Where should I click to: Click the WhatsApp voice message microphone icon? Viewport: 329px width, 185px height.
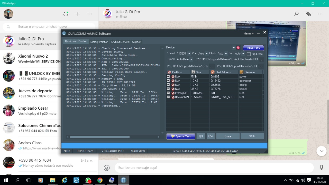coord(321,168)
